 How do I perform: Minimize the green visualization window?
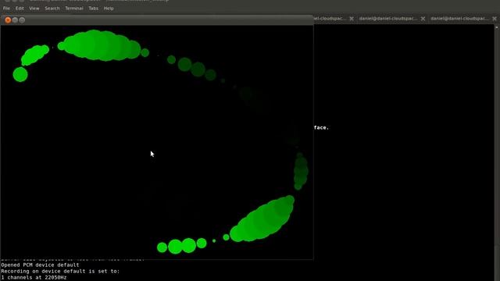point(15,20)
